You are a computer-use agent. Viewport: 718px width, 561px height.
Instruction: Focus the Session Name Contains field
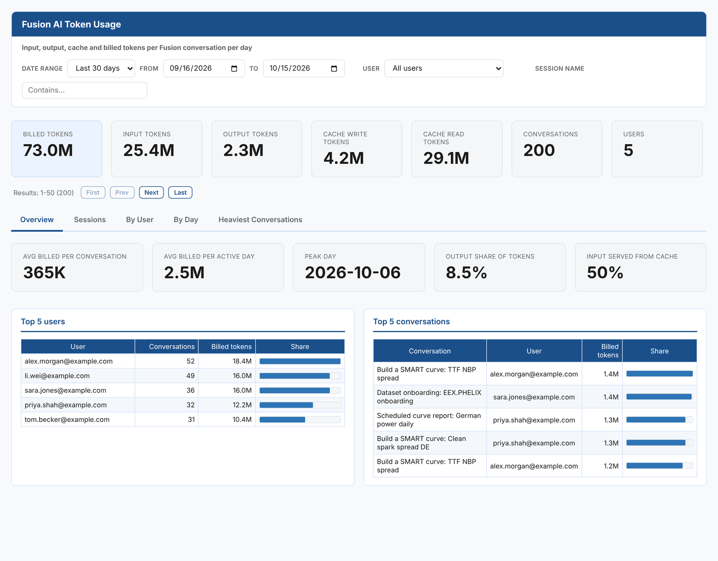(x=84, y=90)
